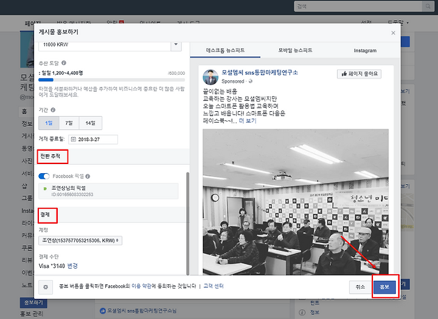The width and height of the screenshot is (438, 319).
Task: Click the estimated reach progress bar
Action: tap(111, 80)
